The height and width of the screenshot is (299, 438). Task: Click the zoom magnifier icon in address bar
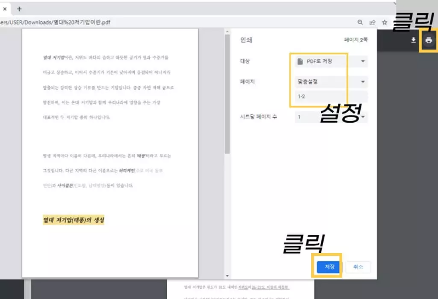click(360, 22)
